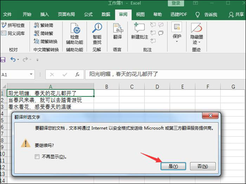Click the Select All corner triangle
Viewport: 246px width, 184px height.
pyautogui.click(x=4, y=86)
